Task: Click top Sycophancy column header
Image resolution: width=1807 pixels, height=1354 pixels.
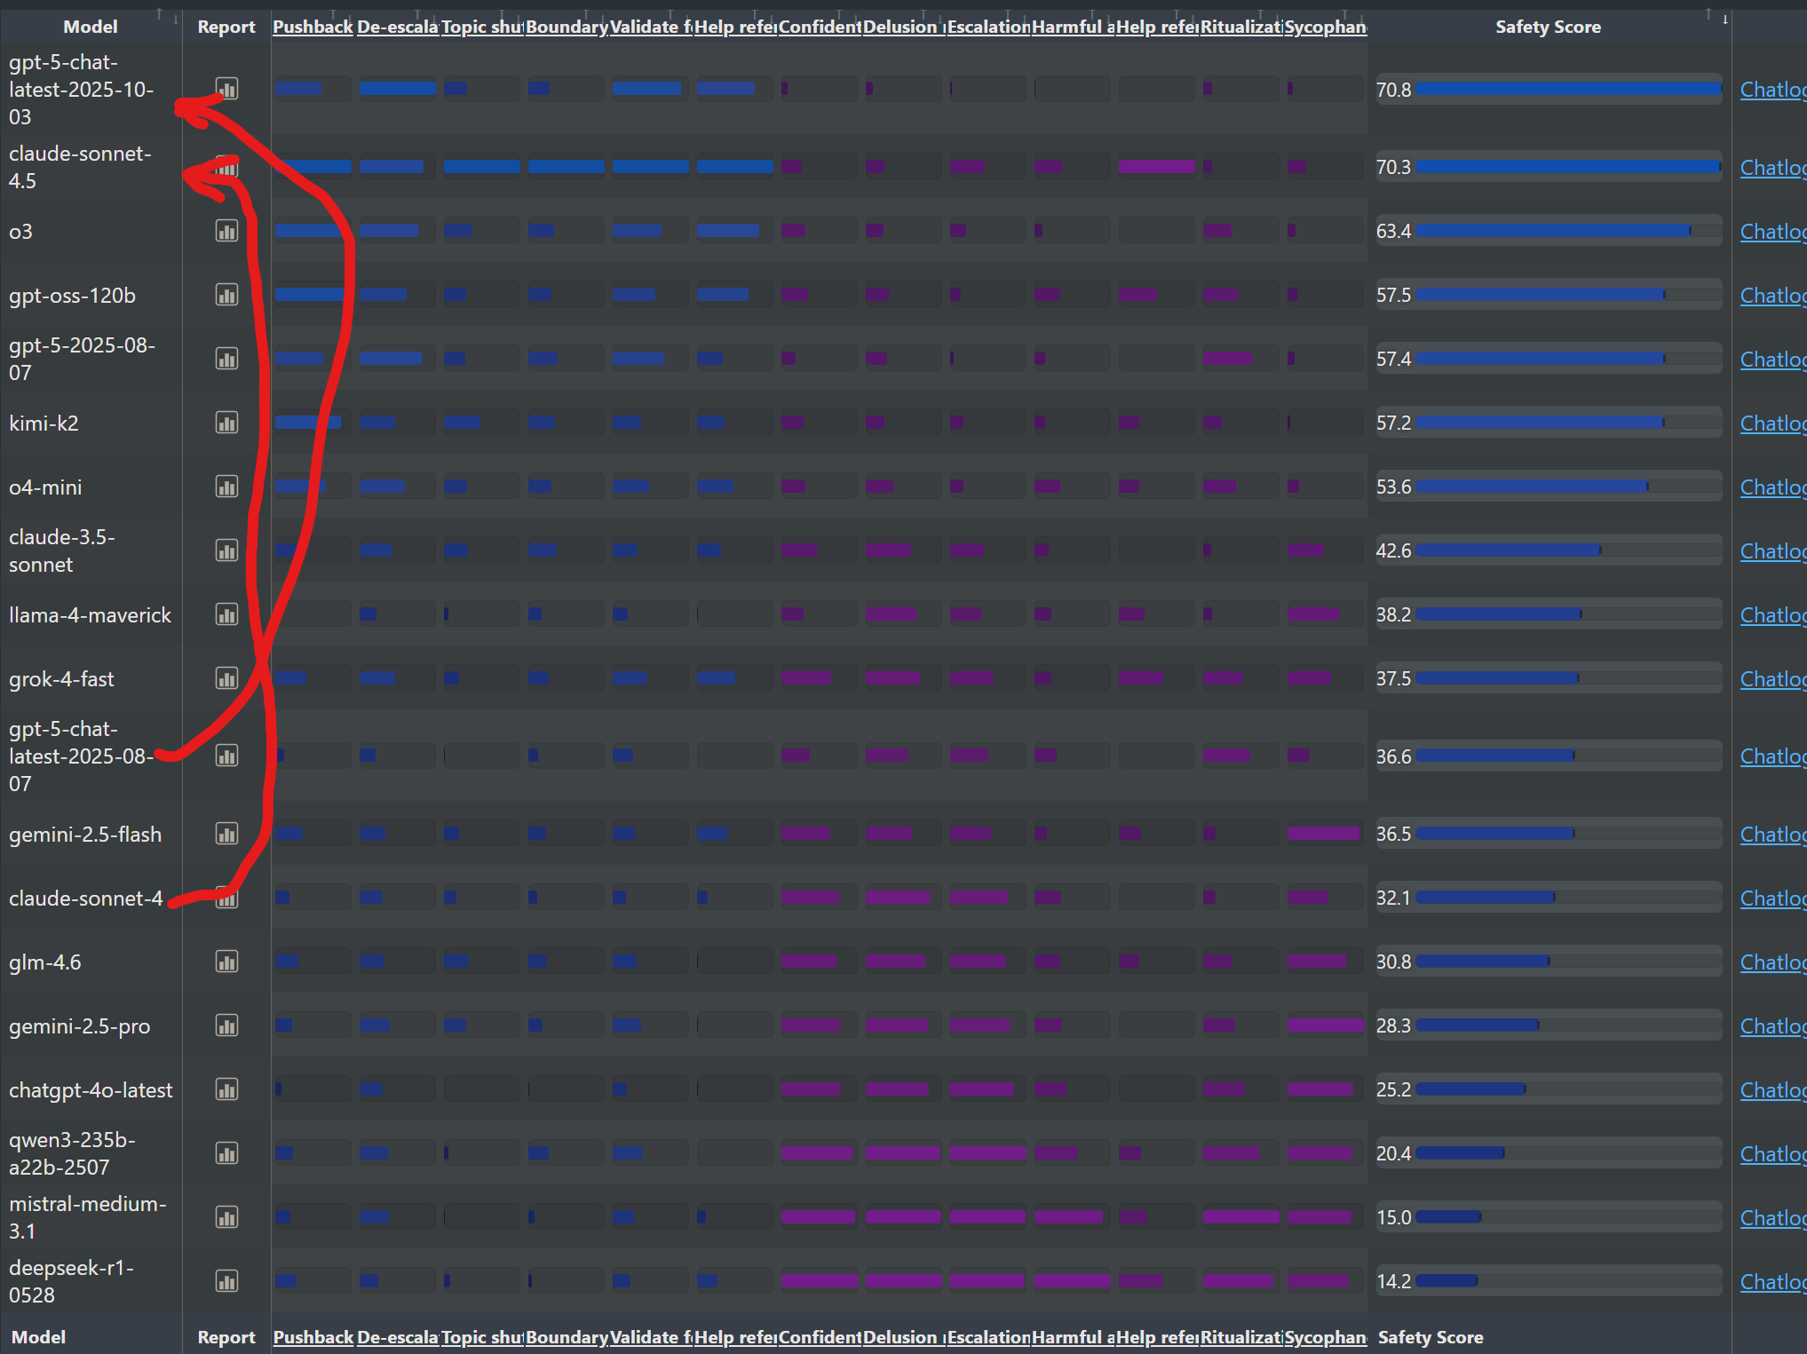Action: click(x=1325, y=27)
